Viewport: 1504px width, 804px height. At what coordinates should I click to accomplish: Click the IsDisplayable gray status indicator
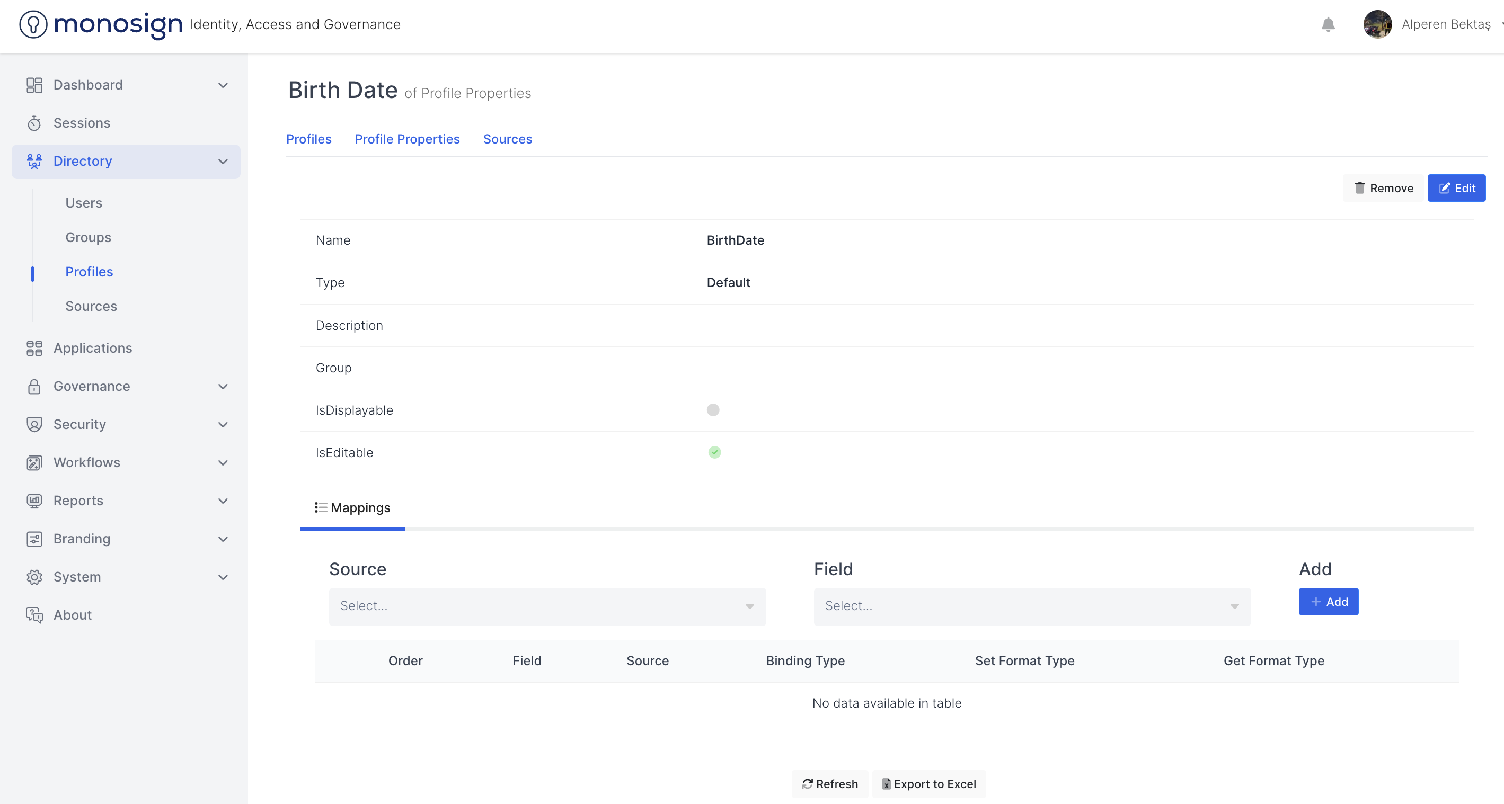713,410
